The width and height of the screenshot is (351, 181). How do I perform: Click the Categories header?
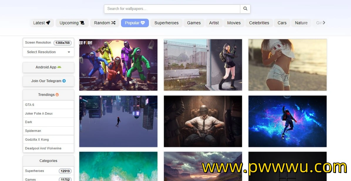tap(48, 161)
